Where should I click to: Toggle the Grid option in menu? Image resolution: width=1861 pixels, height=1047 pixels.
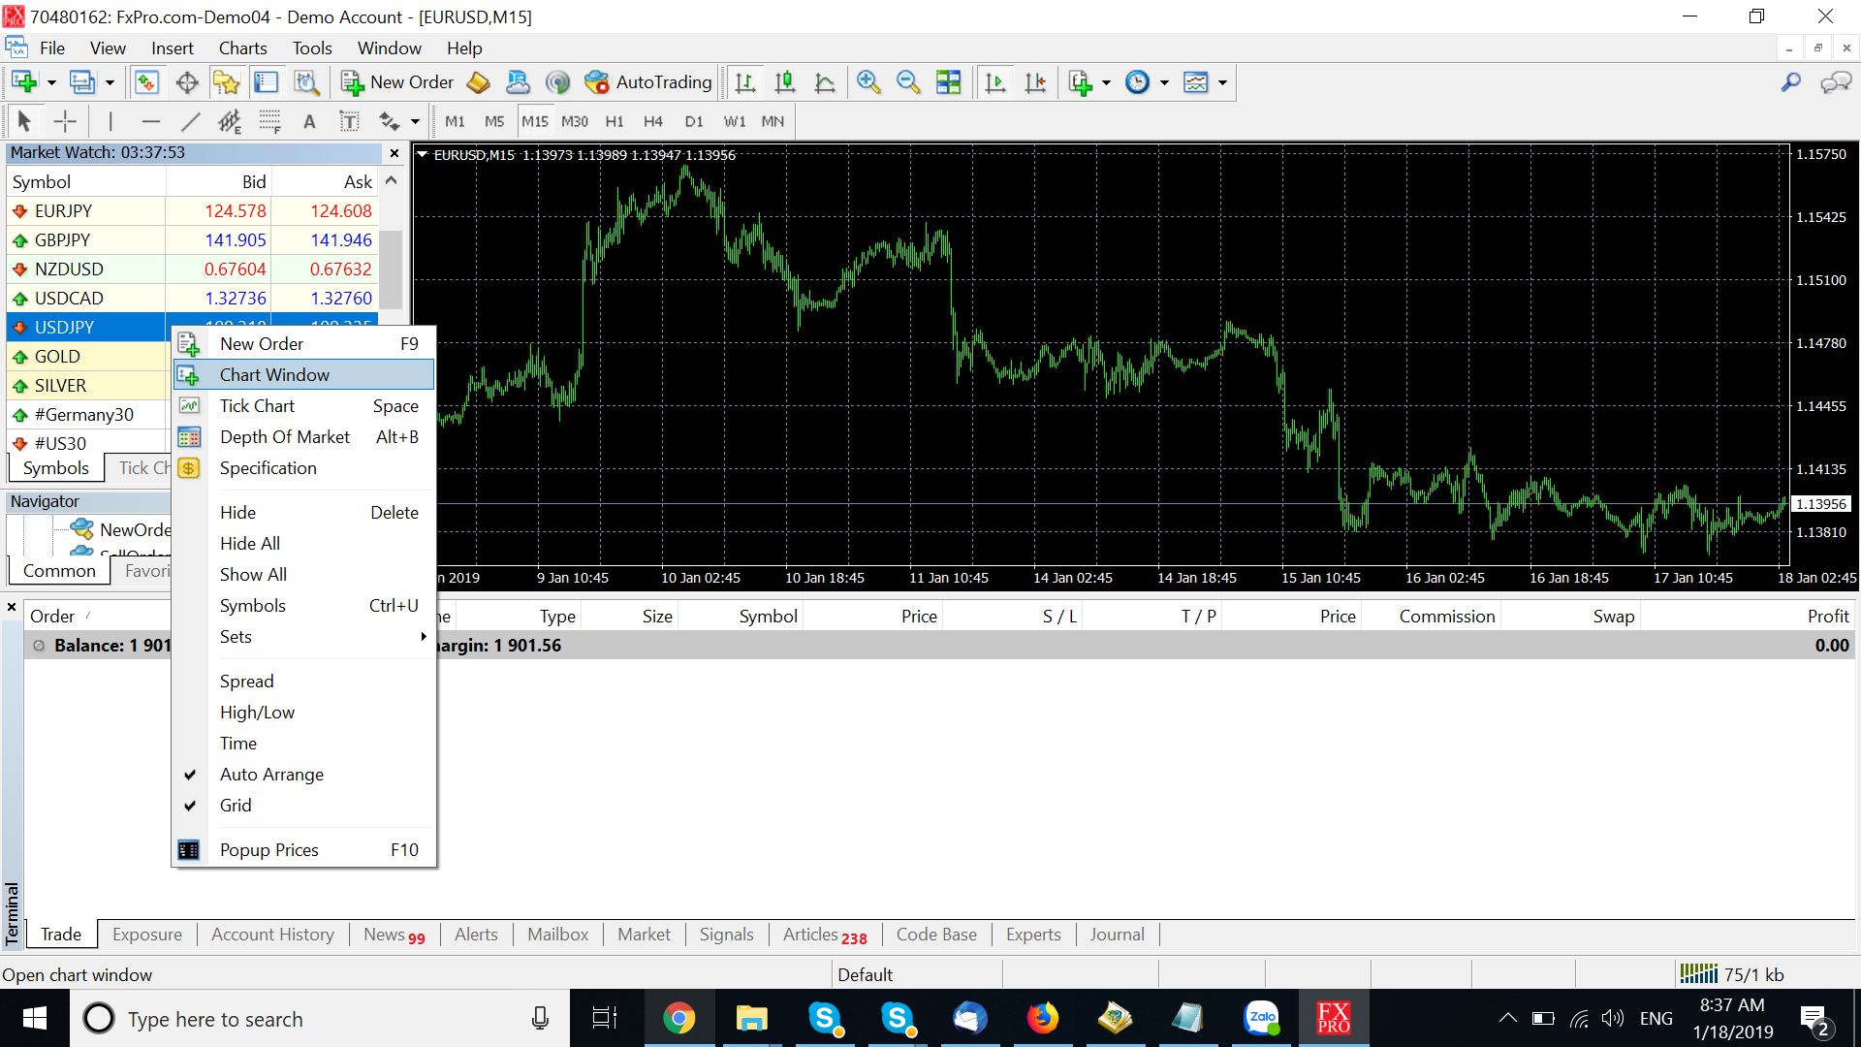[236, 805]
